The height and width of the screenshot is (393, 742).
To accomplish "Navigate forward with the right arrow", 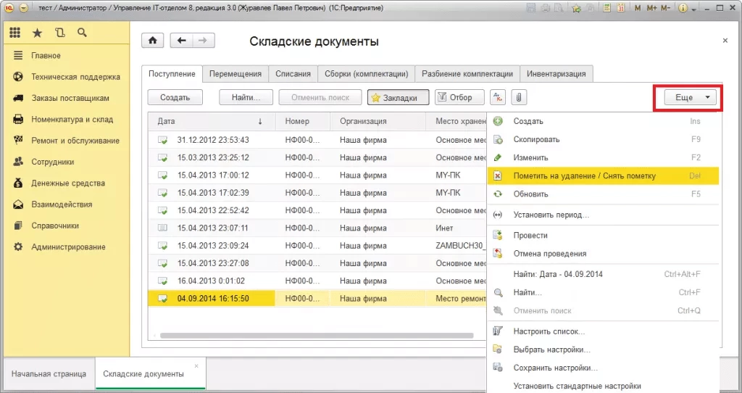I will tap(203, 41).
